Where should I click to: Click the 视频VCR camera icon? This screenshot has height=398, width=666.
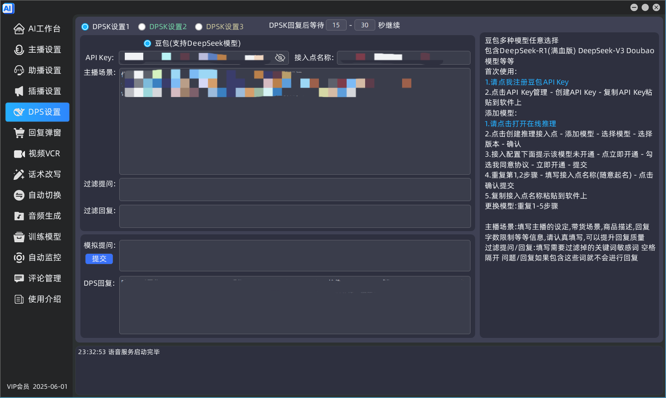[19, 153]
